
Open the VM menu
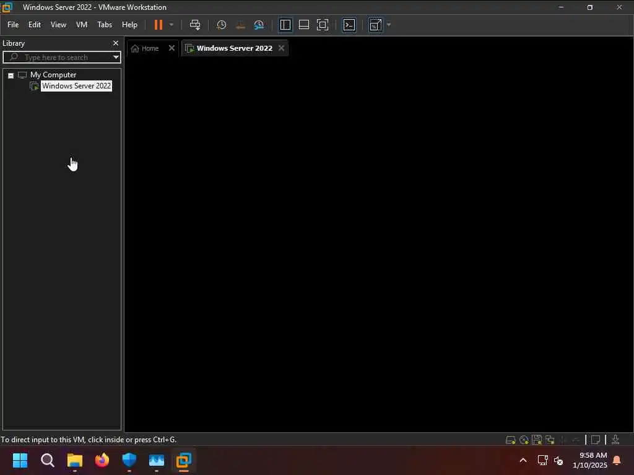point(82,25)
